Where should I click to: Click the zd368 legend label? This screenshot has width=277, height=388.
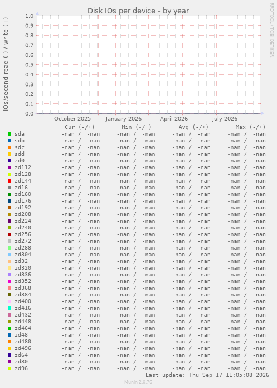click(x=23, y=288)
